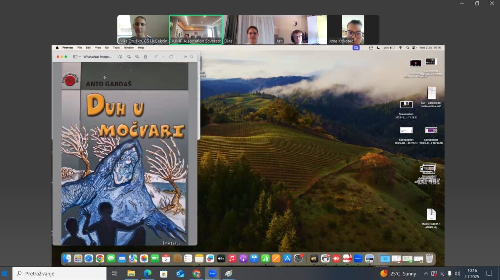Click the purple screen sharing indicator in menu bar
The height and width of the screenshot is (280, 500).
[356, 48]
